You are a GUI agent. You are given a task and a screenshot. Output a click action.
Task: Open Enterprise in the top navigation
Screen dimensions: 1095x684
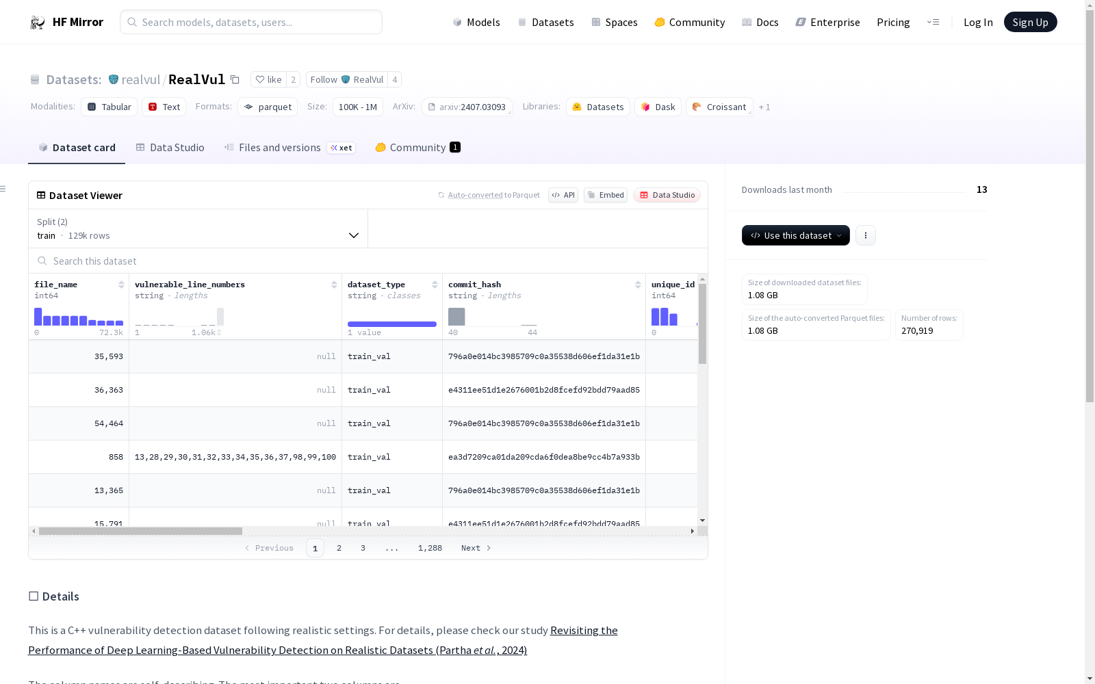[x=828, y=23]
